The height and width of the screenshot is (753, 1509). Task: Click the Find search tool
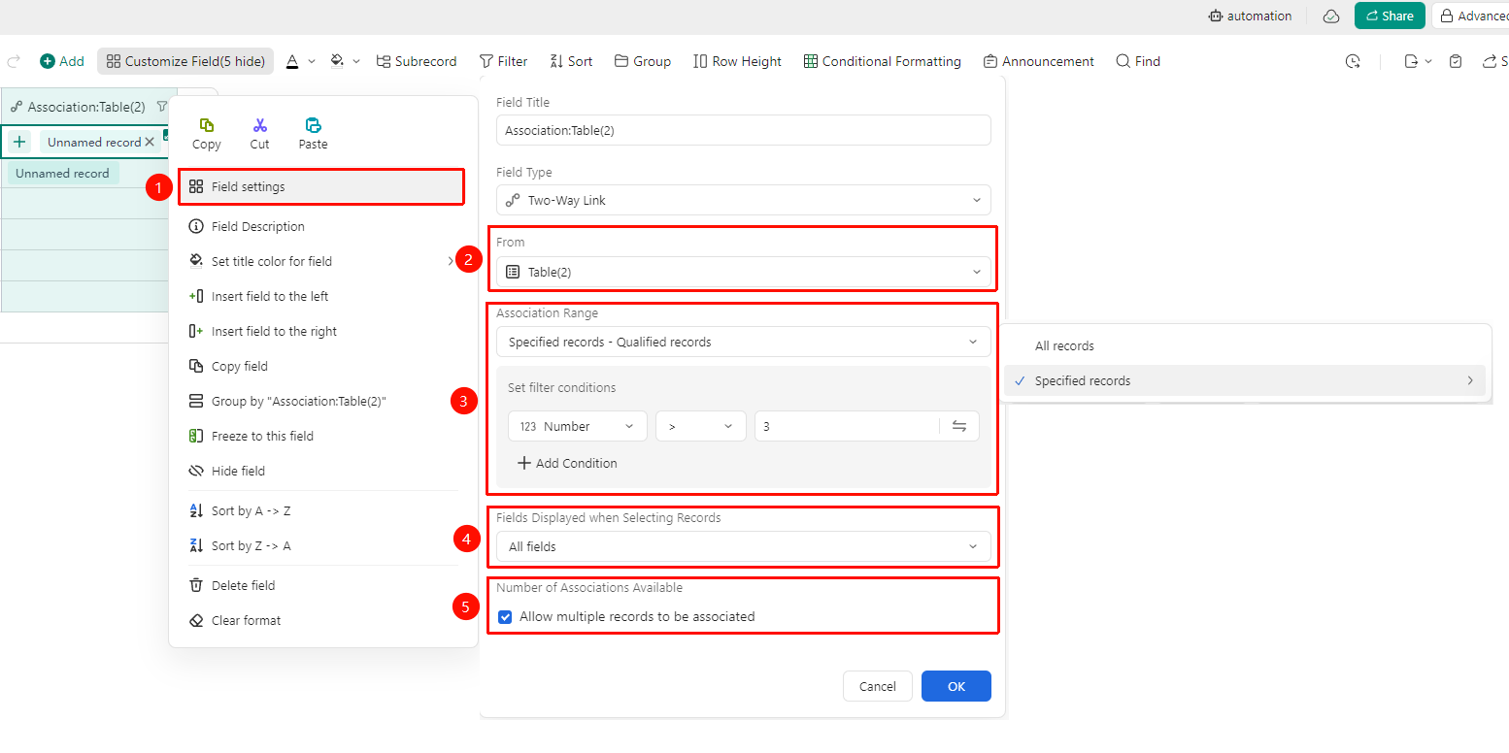(1138, 61)
